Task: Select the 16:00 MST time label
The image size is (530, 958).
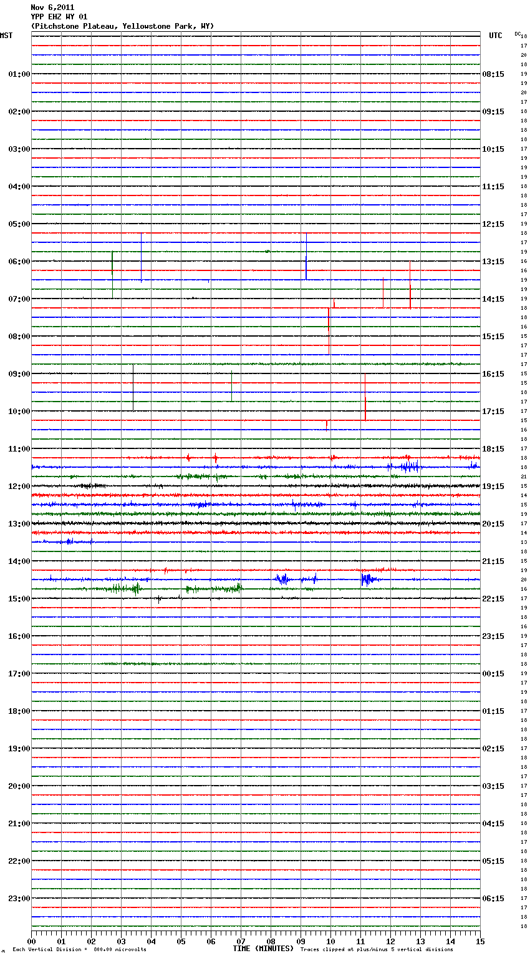Action: [x=19, y=636]
